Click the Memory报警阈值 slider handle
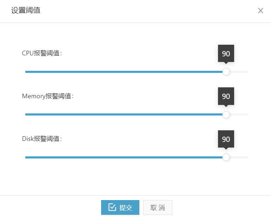271x218 pixels. click(226, 114)
